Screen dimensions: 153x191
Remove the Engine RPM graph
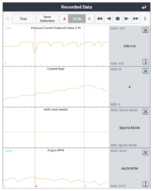pyautogui.click(x=145, y=153)
